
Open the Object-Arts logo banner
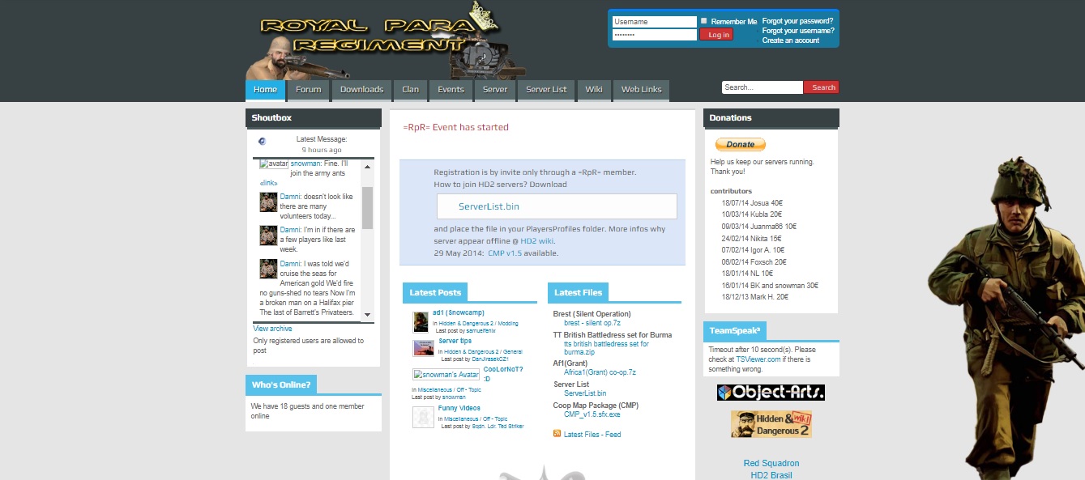pyautogui.click(x=771, y=393)
